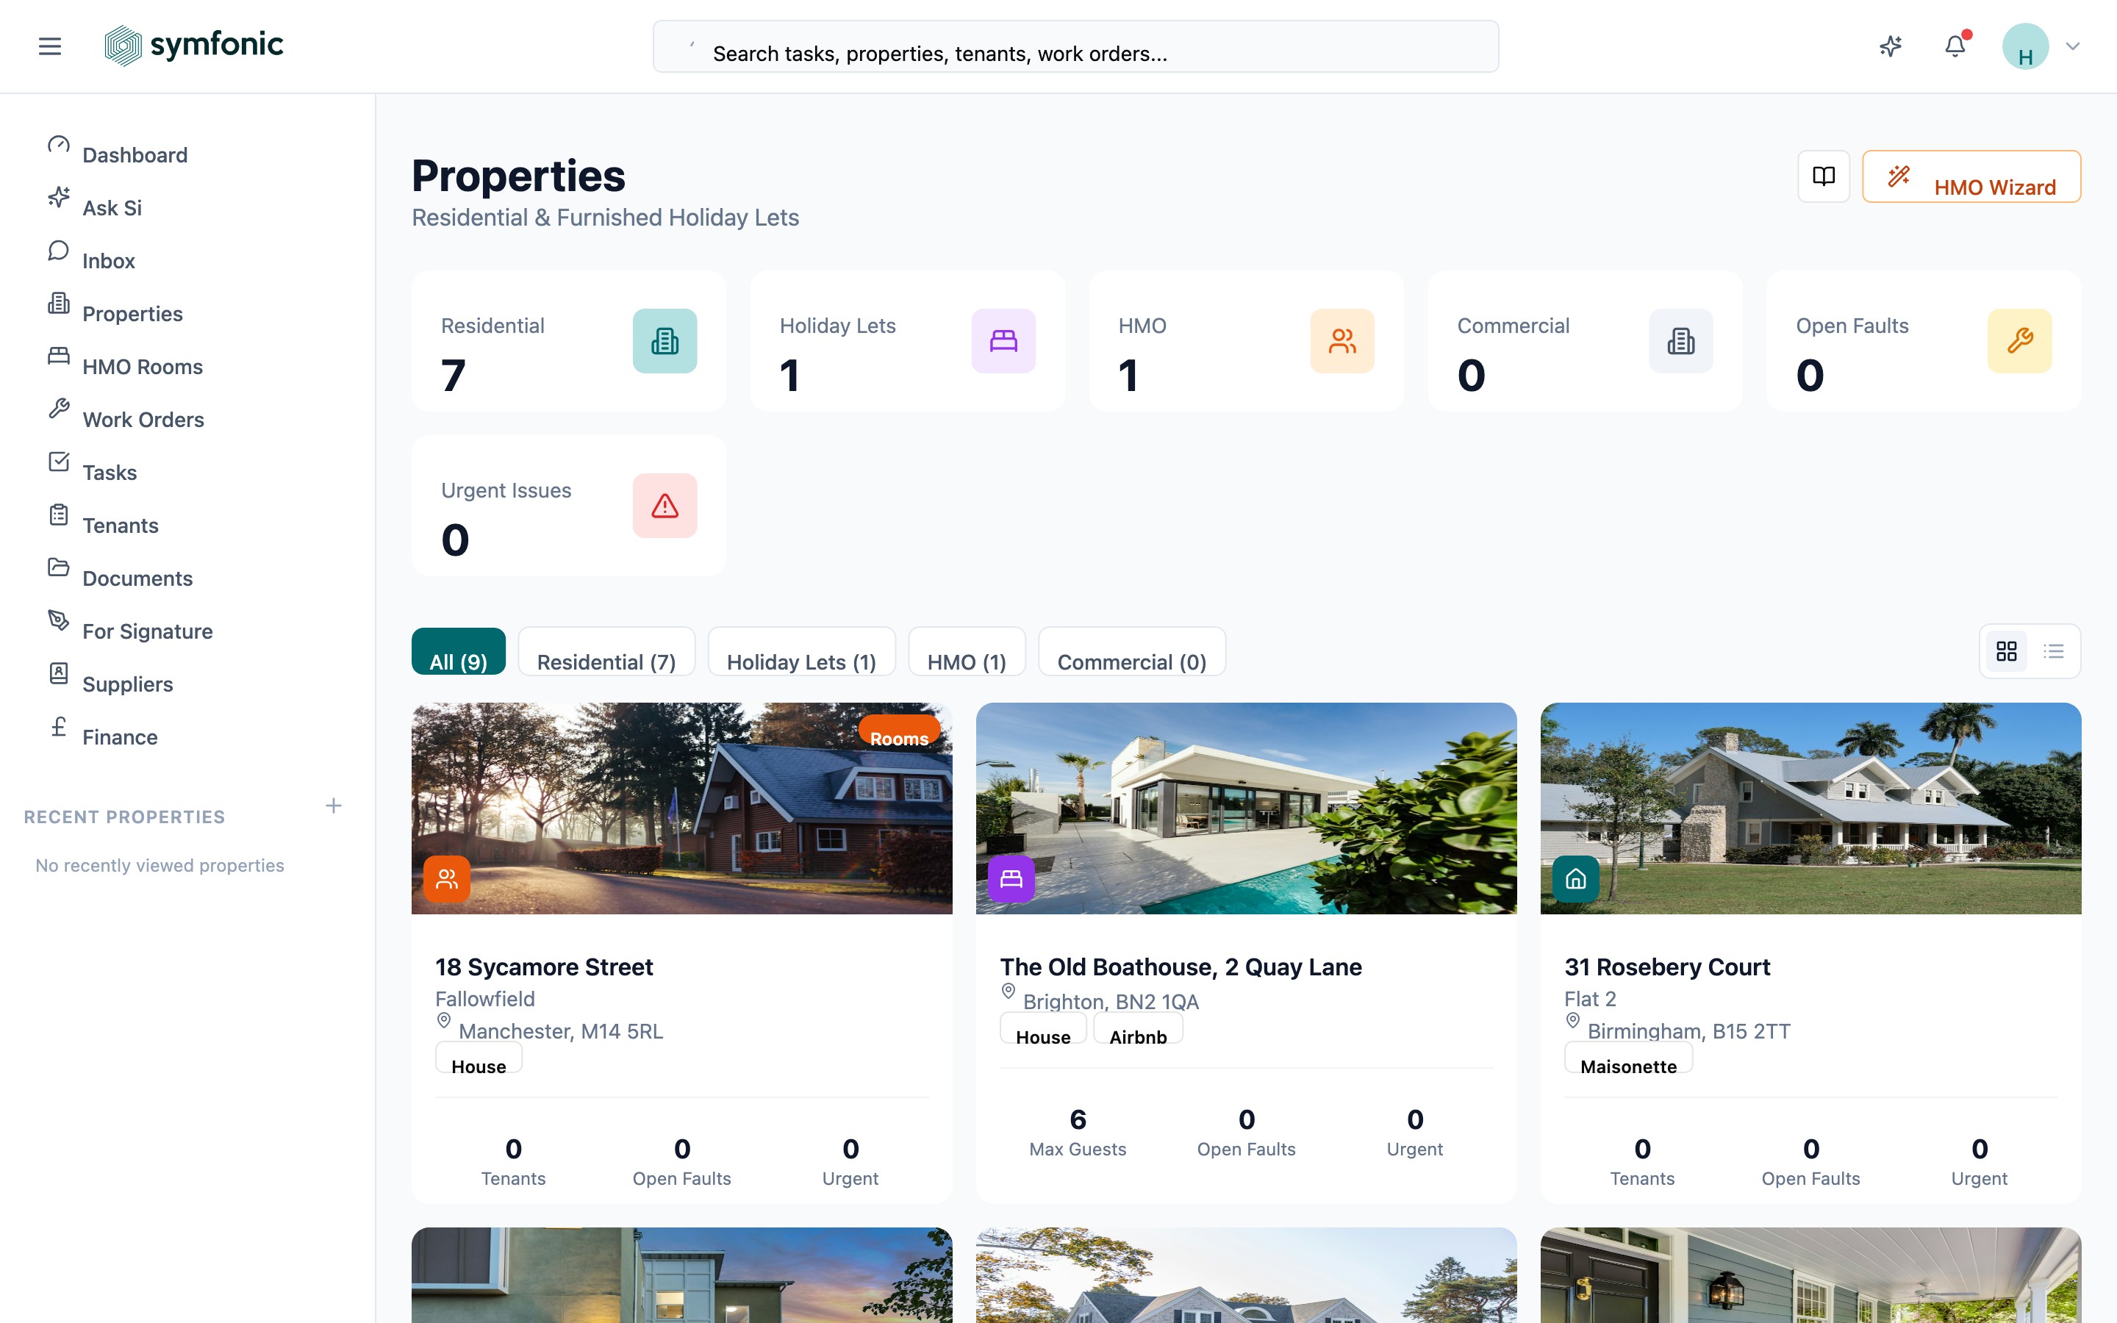Open the hamburger menu icon
The width and height of the screenshot is (2117, 1323).
(x=50, y=46)
